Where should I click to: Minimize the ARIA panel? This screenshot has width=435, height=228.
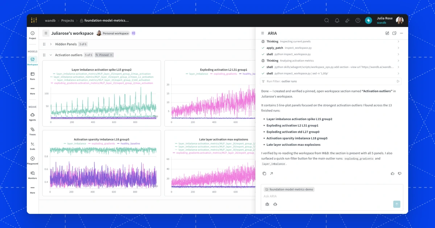point(401,33)
